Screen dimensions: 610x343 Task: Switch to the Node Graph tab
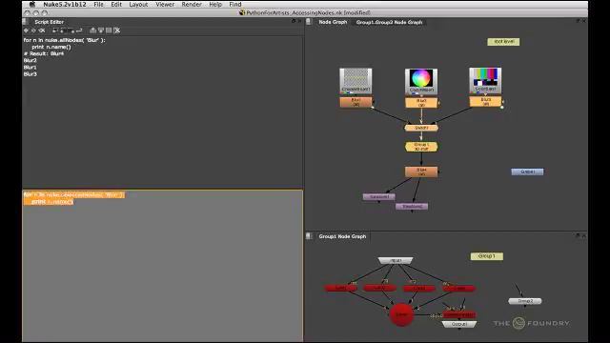tap(333, 22)
